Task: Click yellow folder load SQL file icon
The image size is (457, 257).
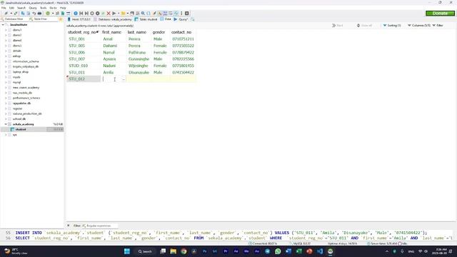Action: (123, 14)
